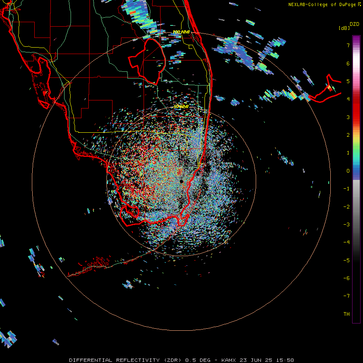Click the TH label at color scale bottom

pyautogui.click(x=346, y=314)
